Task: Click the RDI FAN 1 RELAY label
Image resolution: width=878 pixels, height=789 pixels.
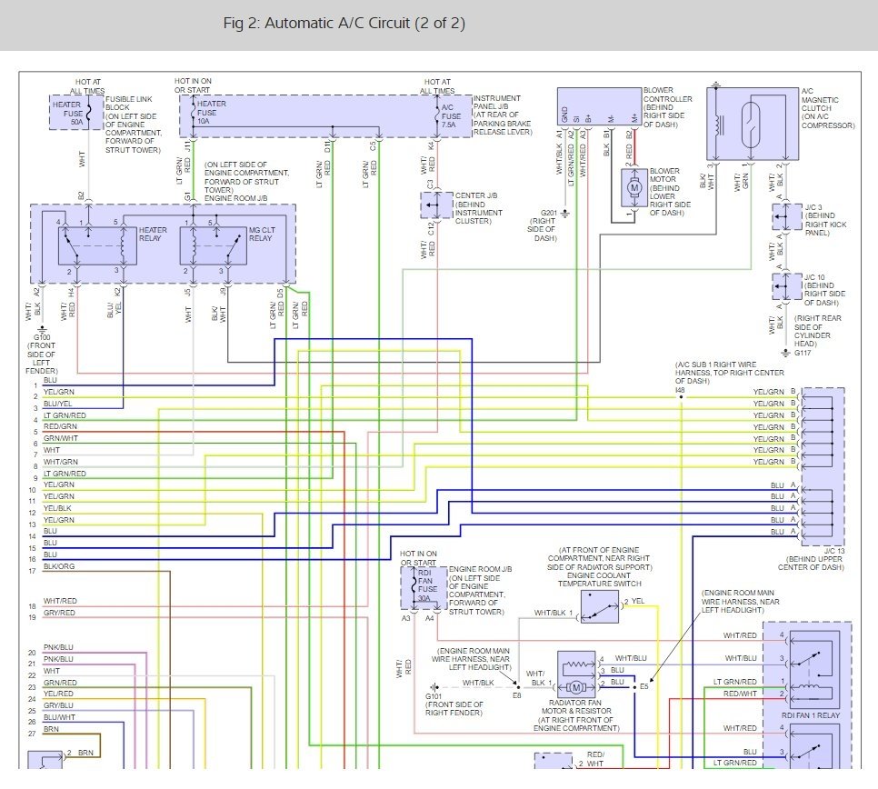Action: [x=810, y=715]
